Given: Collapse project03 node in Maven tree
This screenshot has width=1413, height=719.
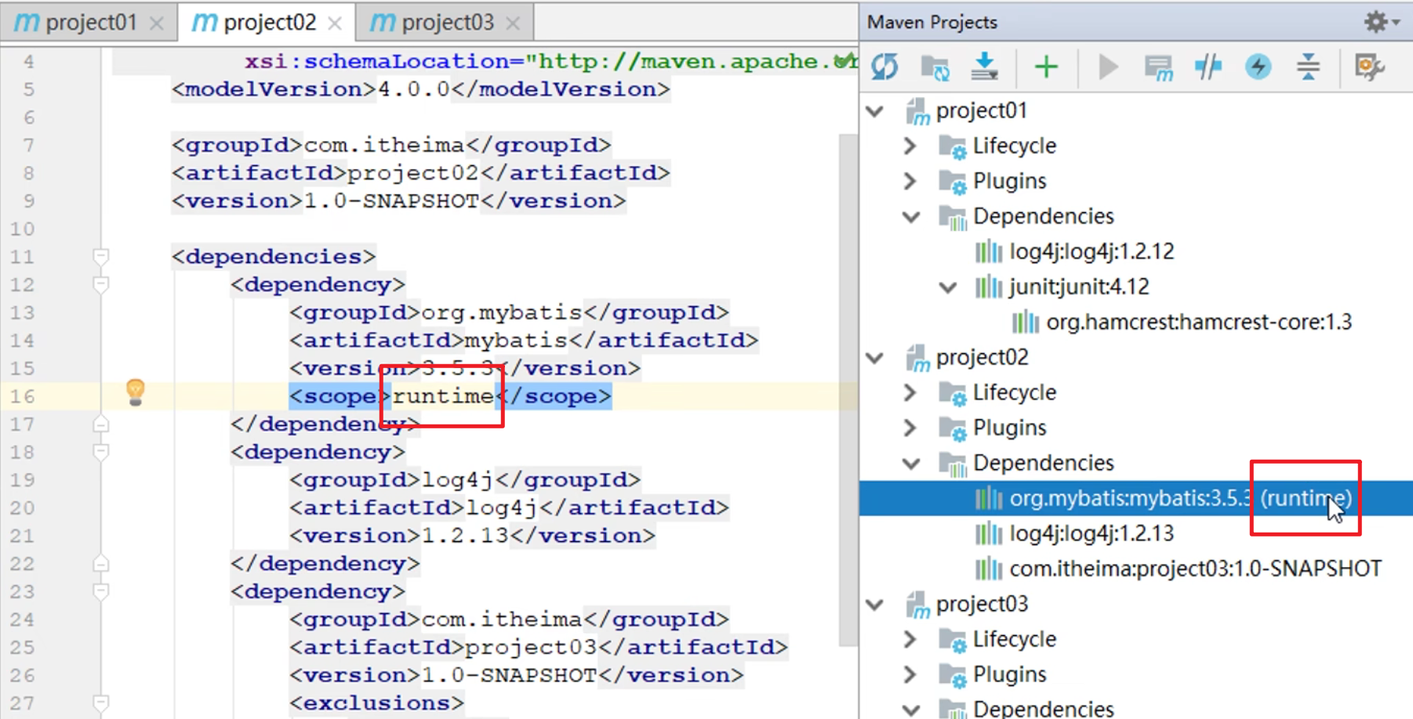Looking at the screenshot, I should tap(875, 605).
